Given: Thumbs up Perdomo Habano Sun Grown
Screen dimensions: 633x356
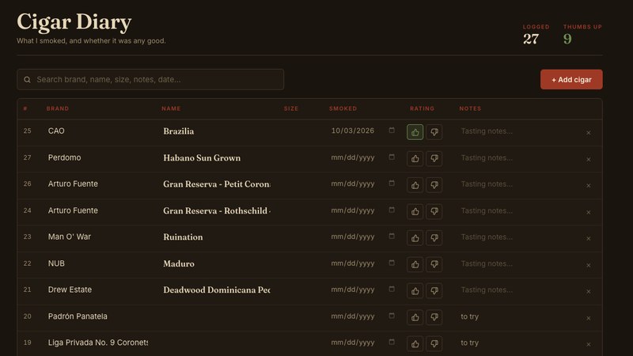Looking at the screenshot, I should point(415,159).
